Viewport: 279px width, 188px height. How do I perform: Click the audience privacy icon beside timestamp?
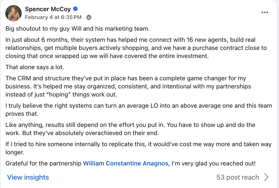tap(89, 17)
